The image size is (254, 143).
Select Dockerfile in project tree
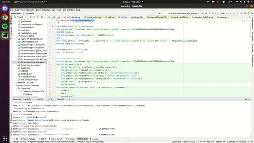[x=25, y=68]
